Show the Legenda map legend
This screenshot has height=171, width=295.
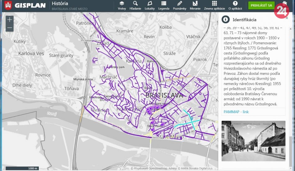pos(164,5)
